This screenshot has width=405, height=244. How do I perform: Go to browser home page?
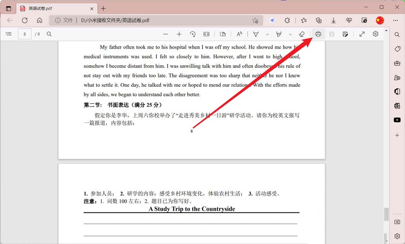click(x=40, y=20)
